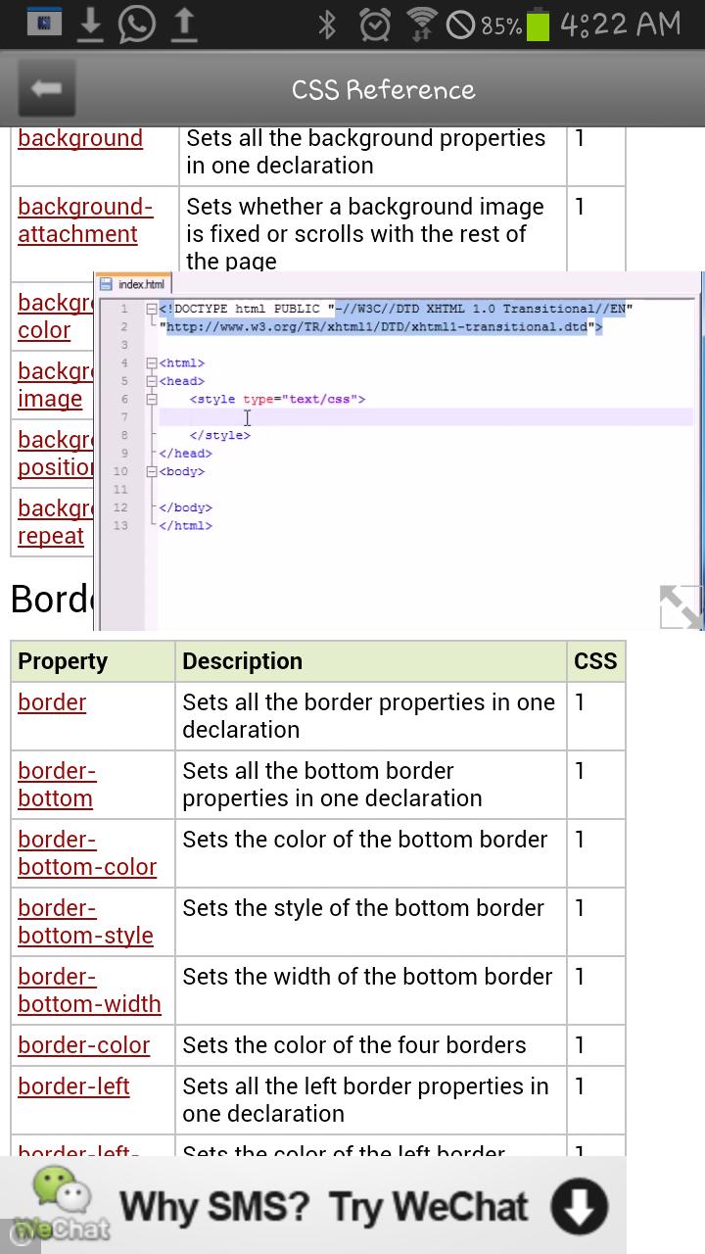This screenshot has width=705, height=1254.
Task: Open the background property link
Action: (80, 139)
